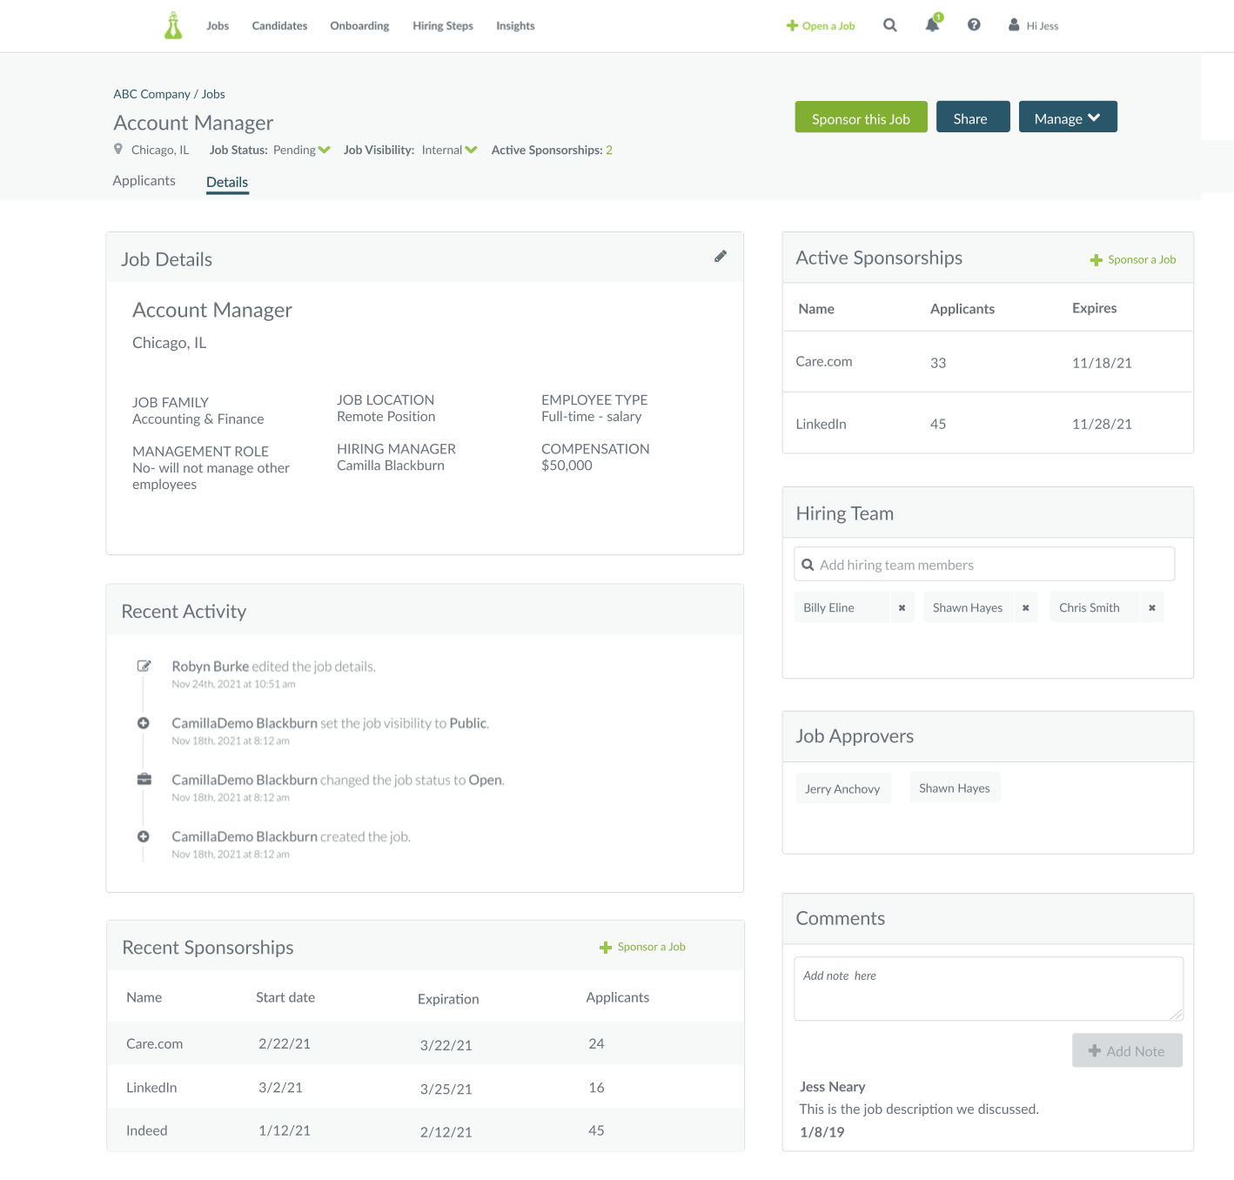Viewport: 1234px width, 1180px height.
Task: Click Jess Neary comment author name
Action: point(832,1087)
